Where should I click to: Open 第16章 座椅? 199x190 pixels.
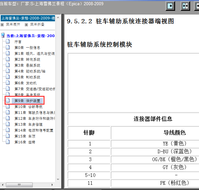click(x=25, y=142)
